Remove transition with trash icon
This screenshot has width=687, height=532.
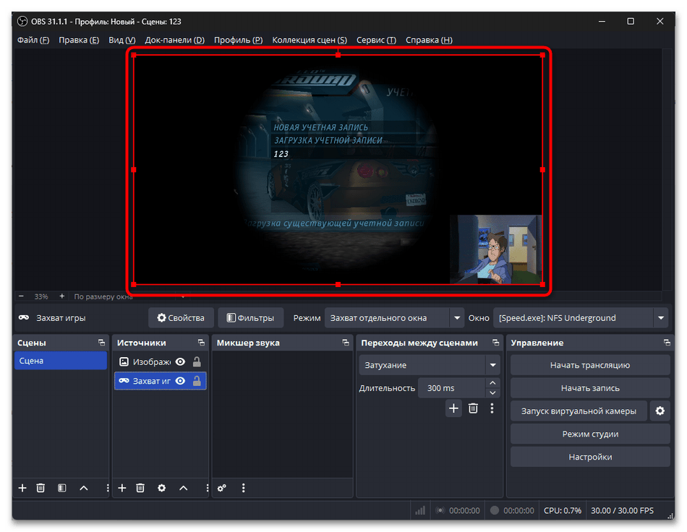473,408
